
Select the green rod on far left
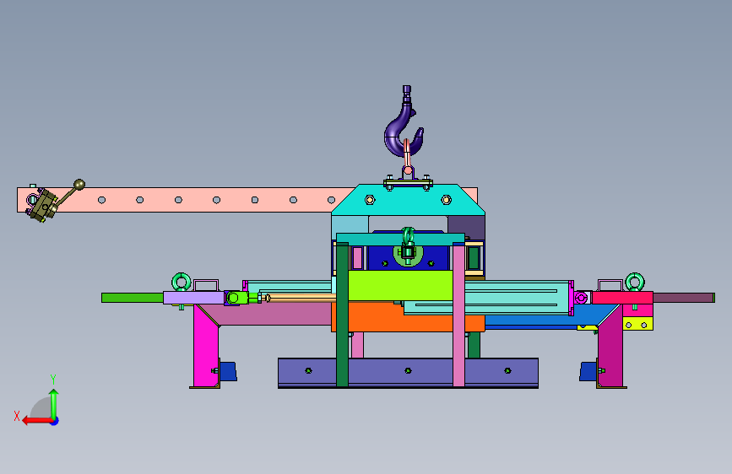coord(133,298)
